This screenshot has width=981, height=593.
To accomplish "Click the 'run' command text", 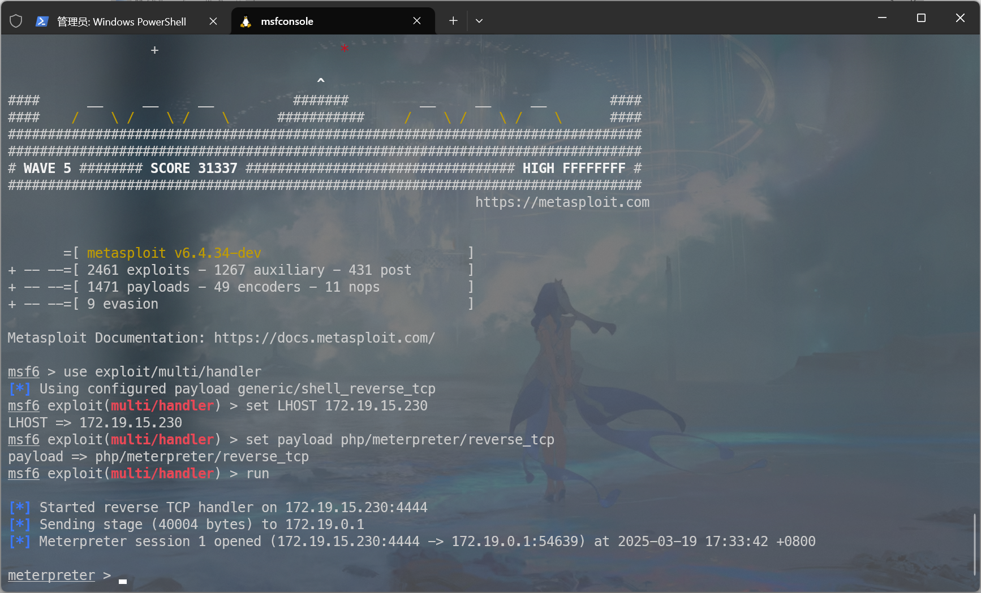I will point(258,474).
